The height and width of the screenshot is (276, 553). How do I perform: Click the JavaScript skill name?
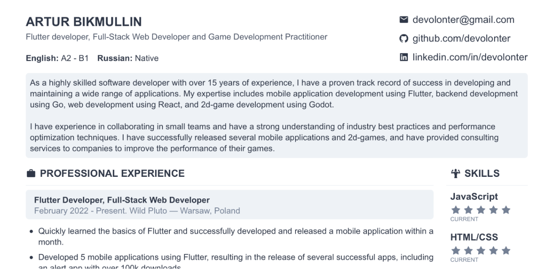click(474, 197)
